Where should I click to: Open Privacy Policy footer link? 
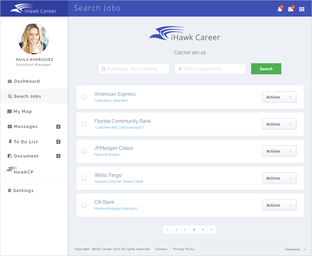pos(184,249)
